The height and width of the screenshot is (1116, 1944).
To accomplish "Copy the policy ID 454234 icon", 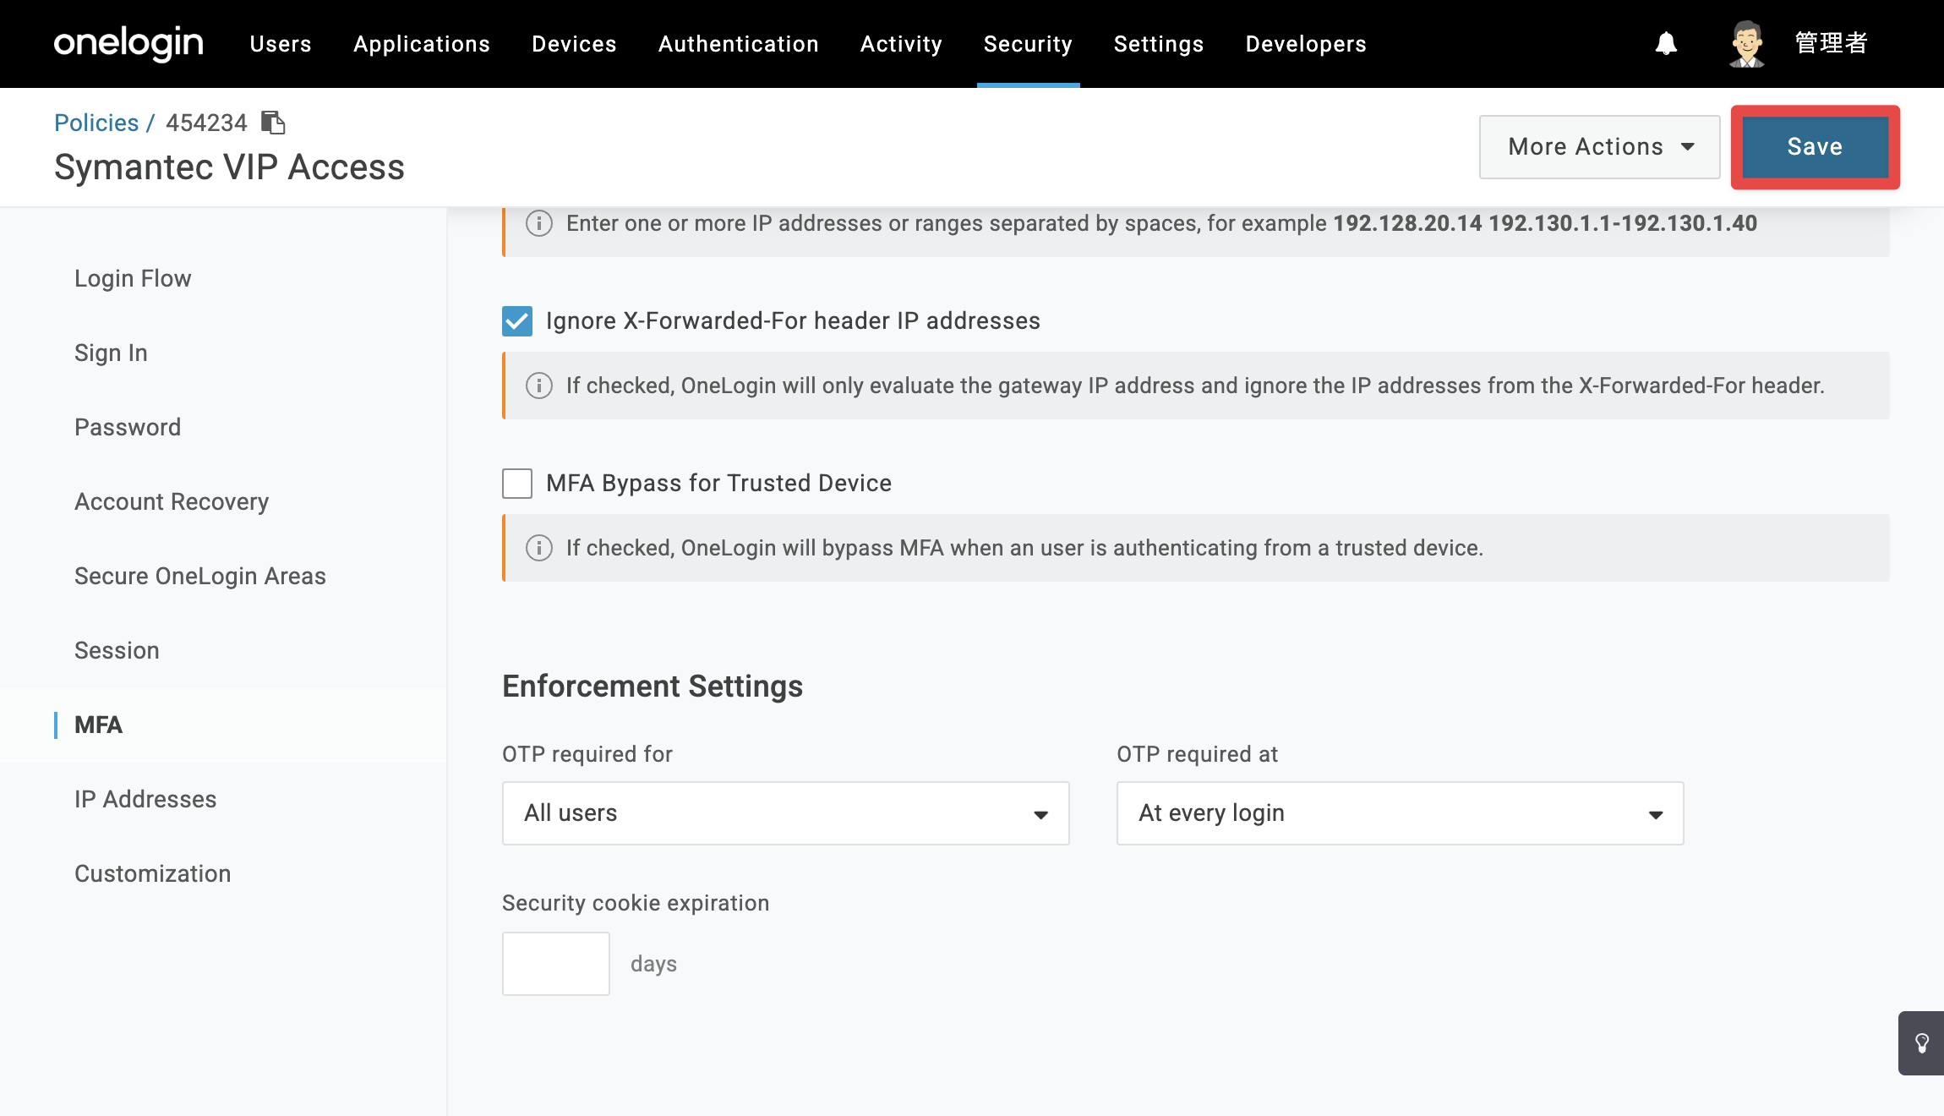I will (x=273, y=123).
